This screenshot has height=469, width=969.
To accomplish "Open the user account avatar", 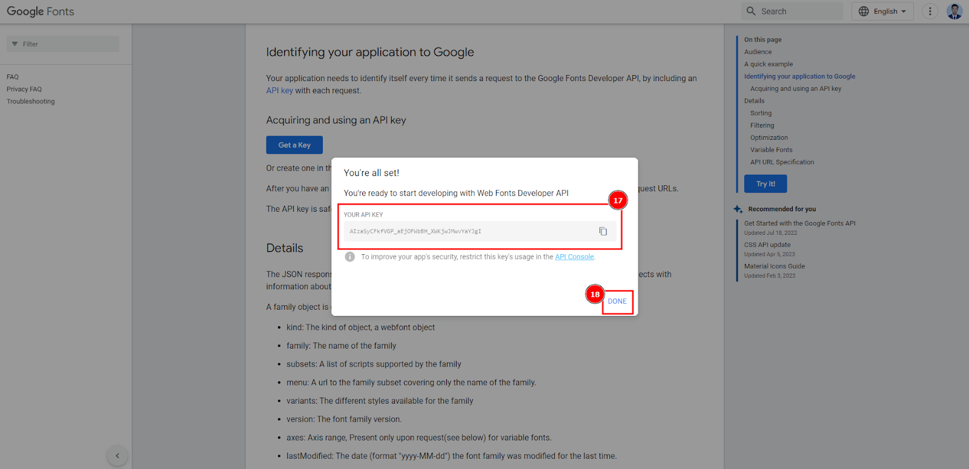I will coord(954,11).
